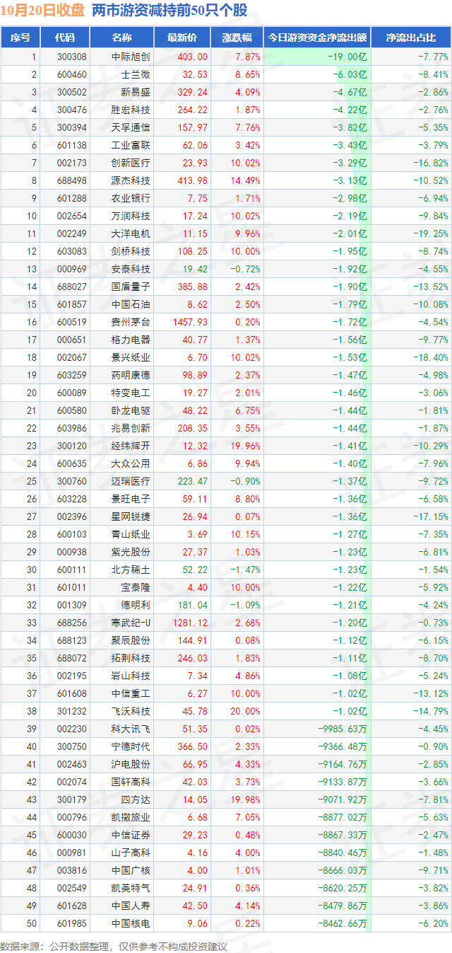
Task: Click the 涨跌幅 column header
Action: point(237,37)
